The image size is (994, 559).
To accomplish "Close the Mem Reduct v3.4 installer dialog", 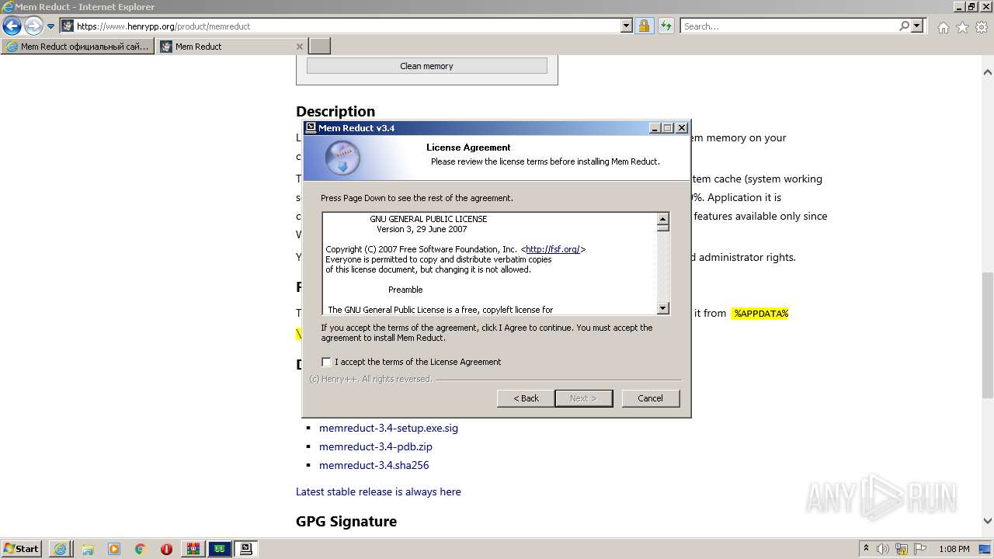I will click(682, 128).
